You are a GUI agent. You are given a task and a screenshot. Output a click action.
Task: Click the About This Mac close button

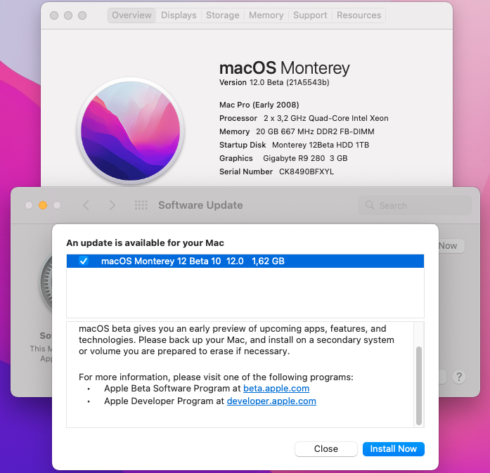tap(54, 15)
